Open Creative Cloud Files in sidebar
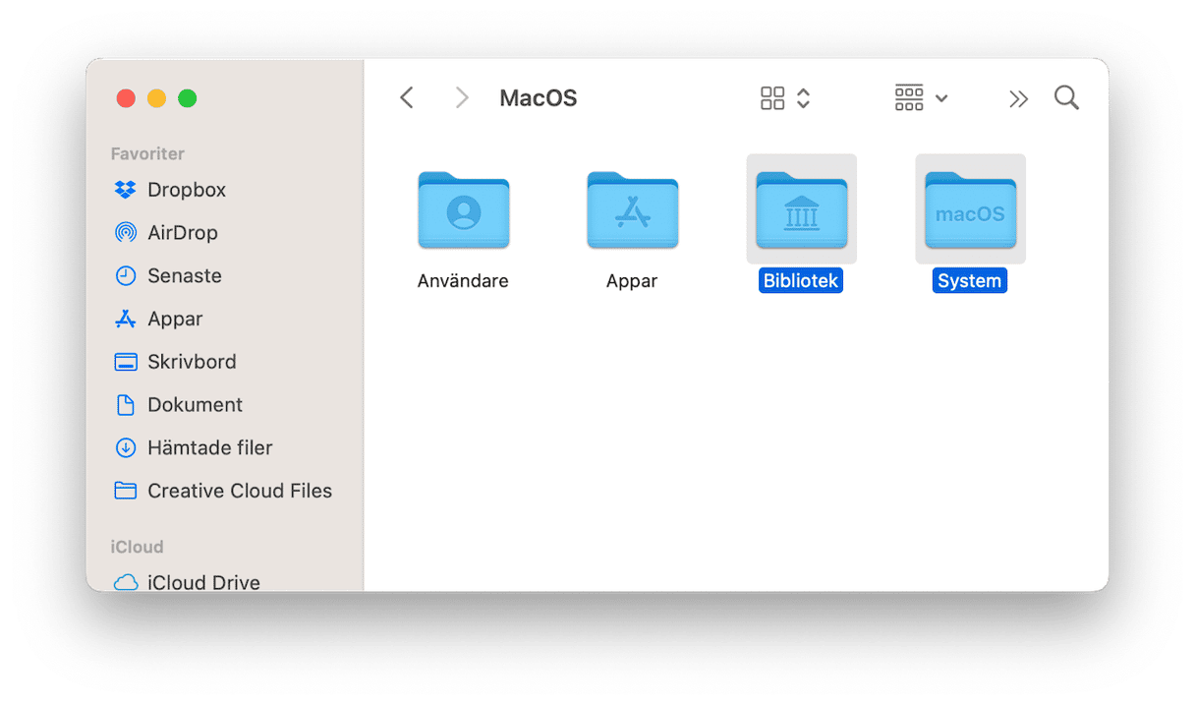Viewport: 1195px width, 705px height. (x=239, y=491)
